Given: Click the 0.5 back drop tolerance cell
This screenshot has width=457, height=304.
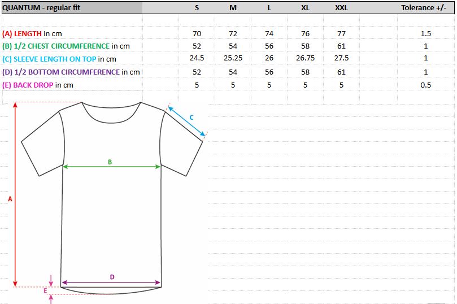Looking at the screenshot, I should (425, 85).
